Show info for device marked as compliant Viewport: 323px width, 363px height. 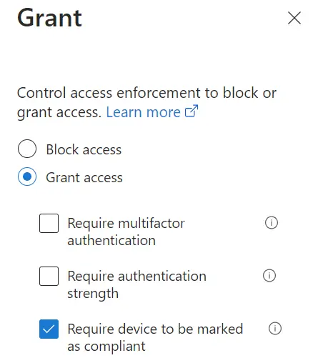pyautogui.click(x=275, y=329)
